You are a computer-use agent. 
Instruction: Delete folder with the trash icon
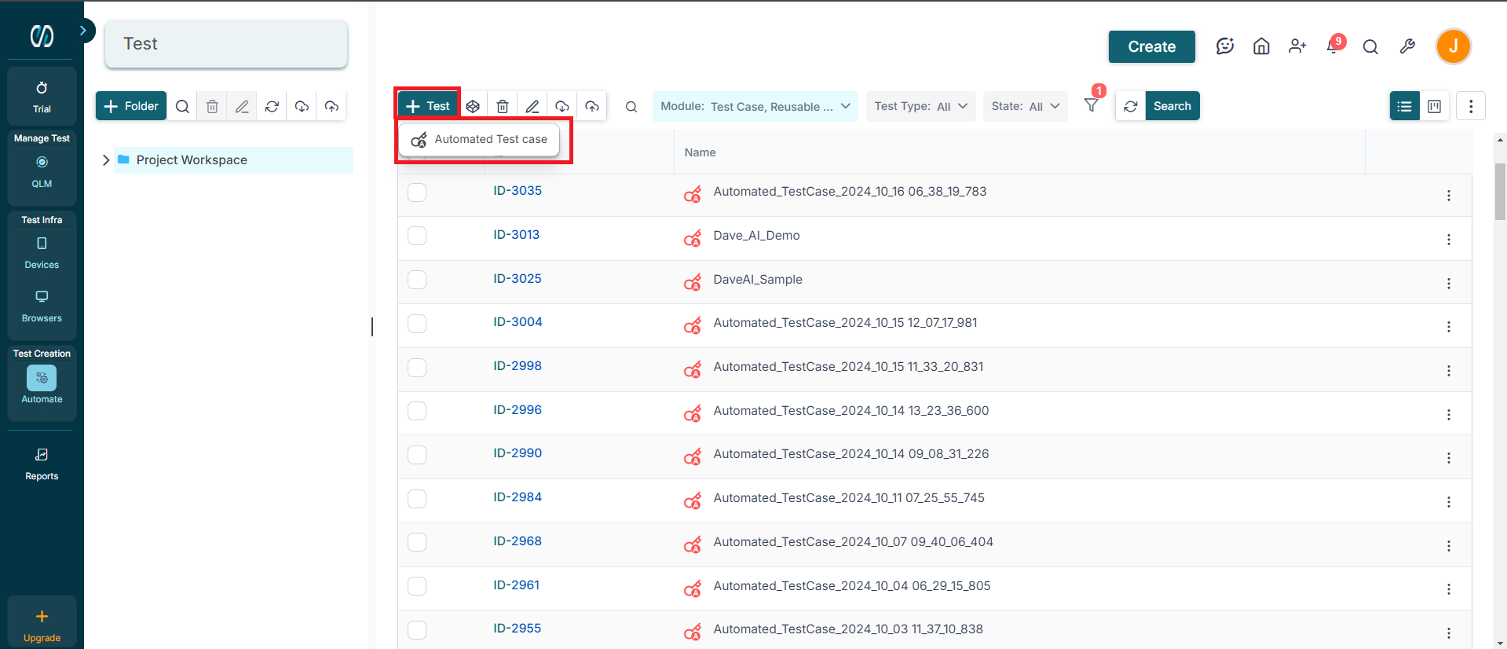[212, 106]
